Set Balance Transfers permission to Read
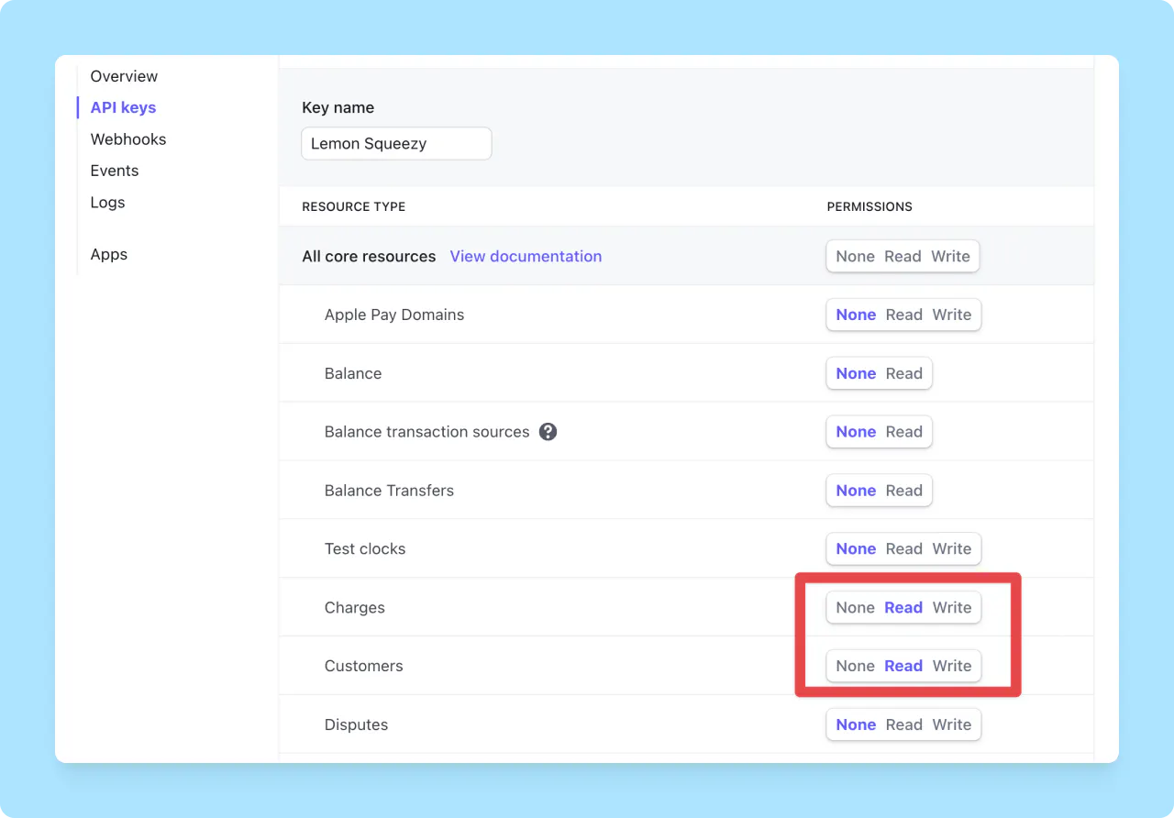Screen dimensions: 1174x818 tap(903, 490)
